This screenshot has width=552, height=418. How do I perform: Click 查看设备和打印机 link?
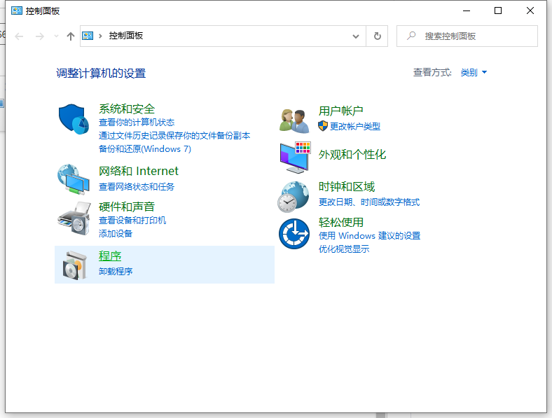[132, 221]
